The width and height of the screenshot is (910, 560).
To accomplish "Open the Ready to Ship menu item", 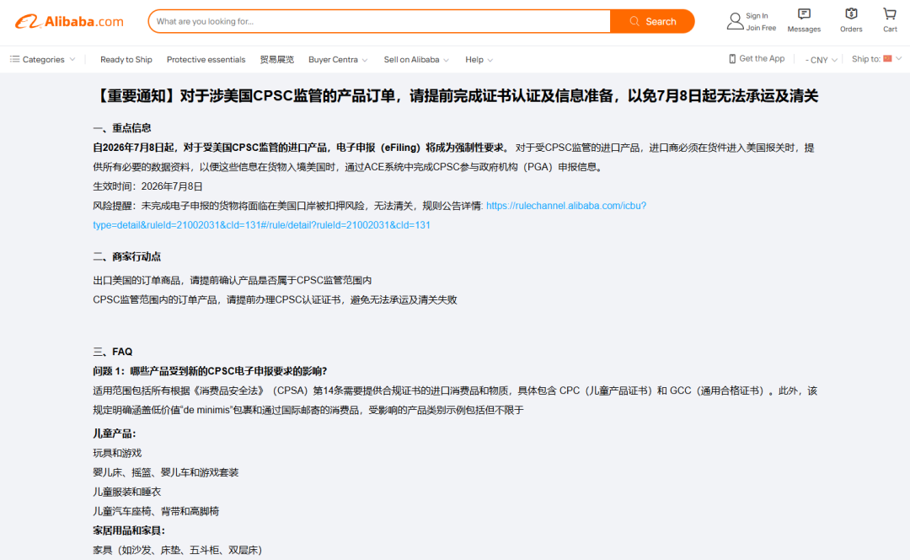I will point(126,60).
